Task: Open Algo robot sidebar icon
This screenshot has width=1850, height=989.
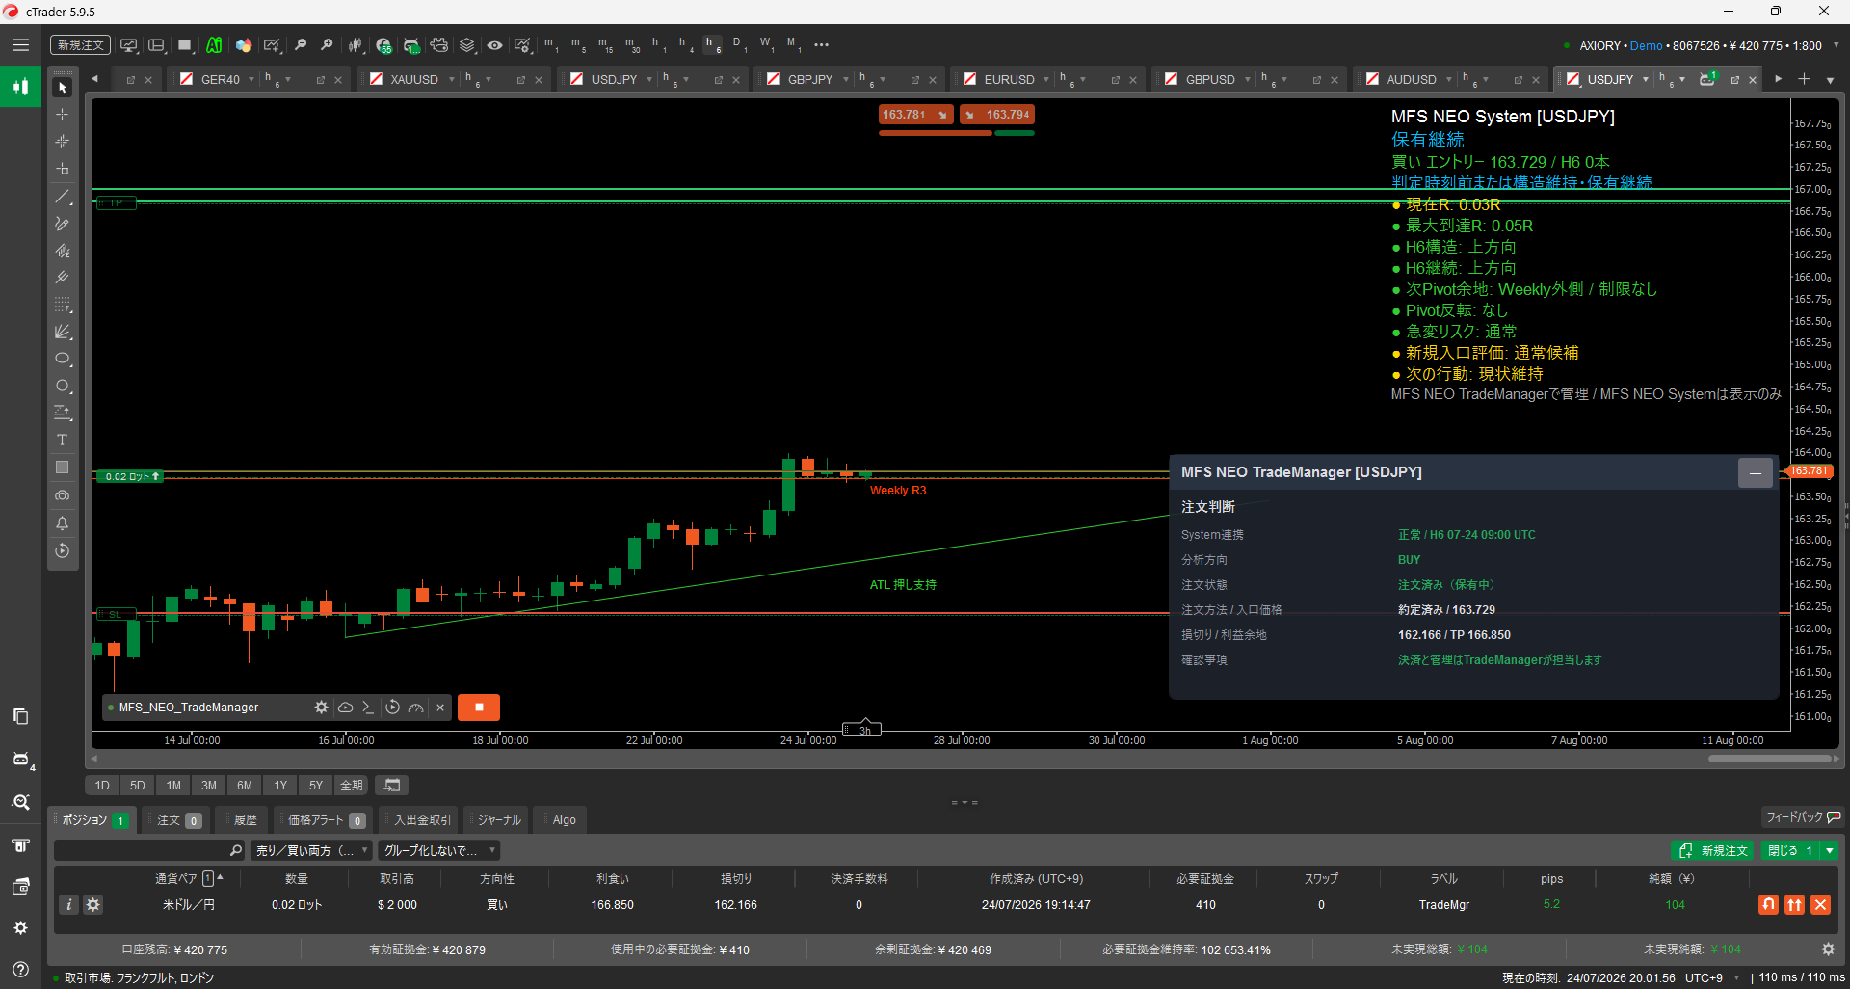Action: point(20,760)
